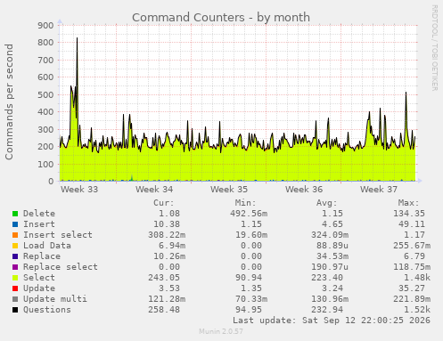Click the 'Replace select' legend label
Screen dimensions: 443x341
click(x=61, y=267)
